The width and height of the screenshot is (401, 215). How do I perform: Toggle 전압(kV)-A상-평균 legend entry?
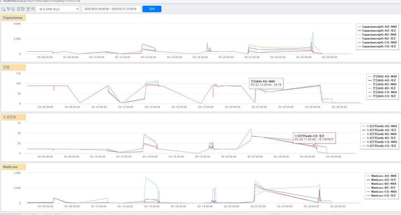tap(382, 80)
